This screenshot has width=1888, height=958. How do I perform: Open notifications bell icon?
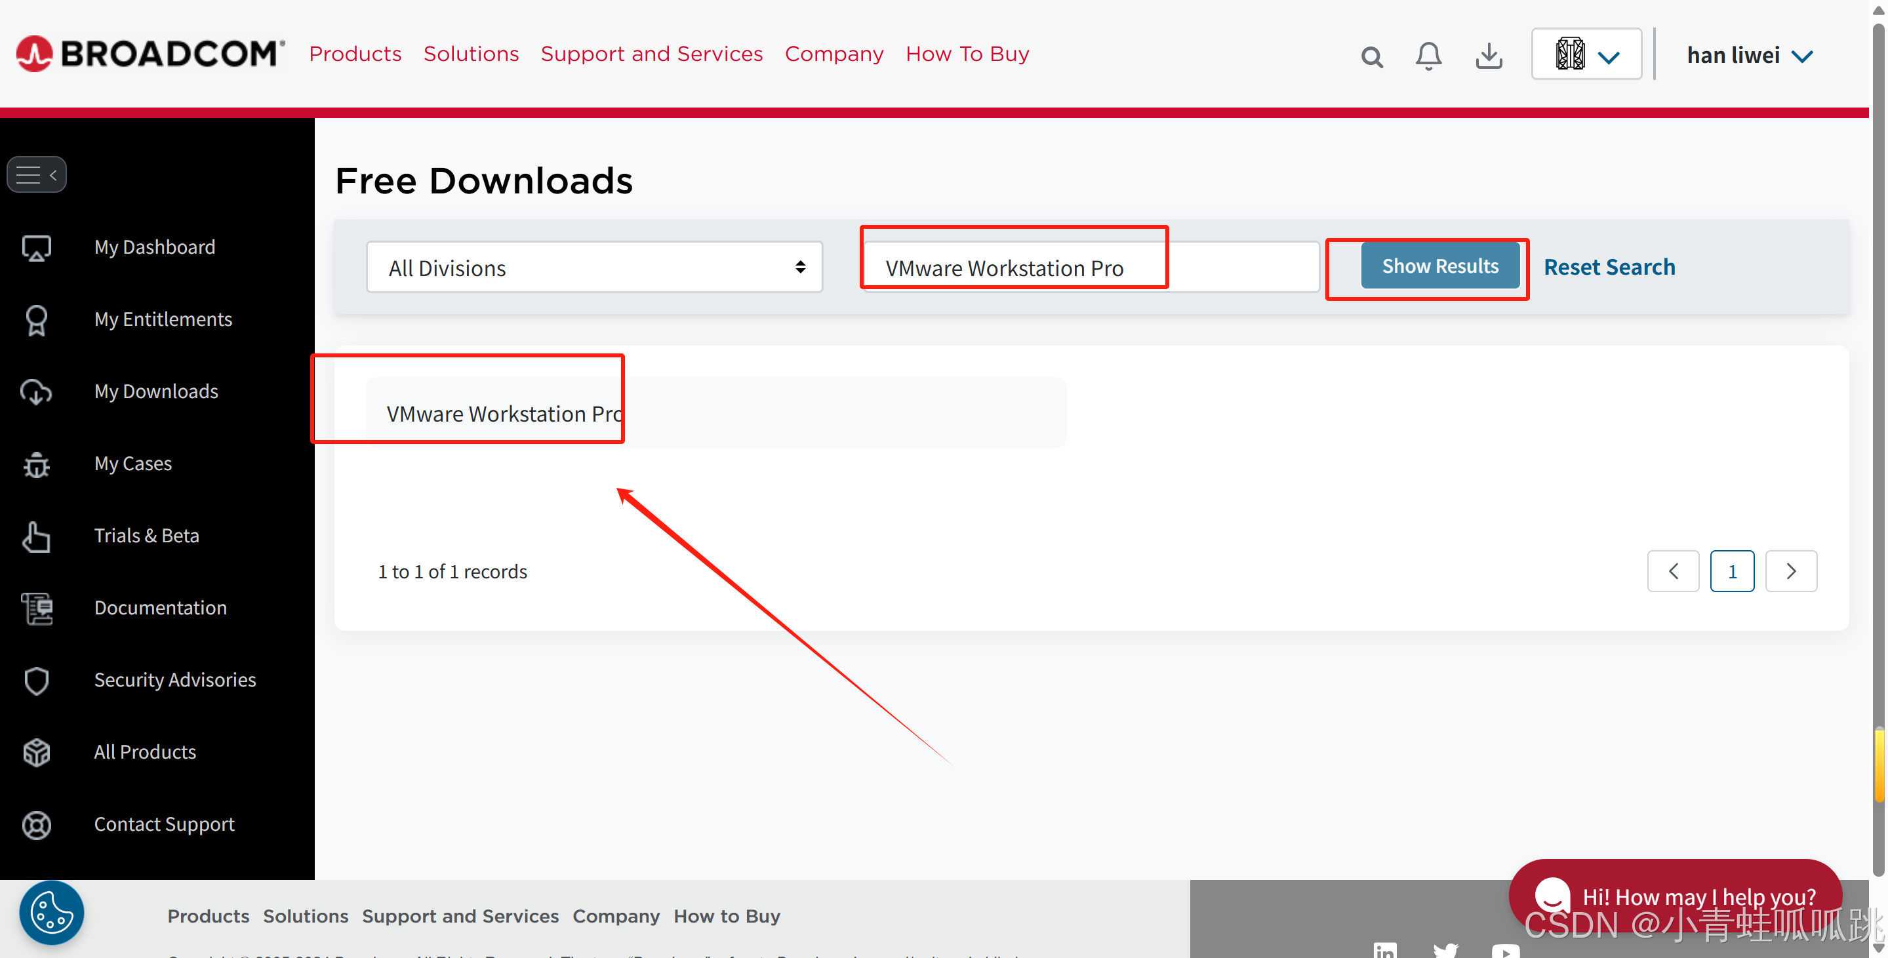click(x=1428, y=56)
